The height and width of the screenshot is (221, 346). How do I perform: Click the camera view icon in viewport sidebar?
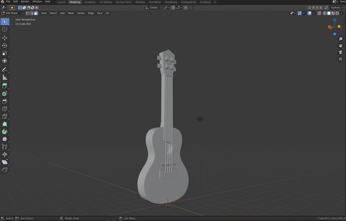pos(340,52)
